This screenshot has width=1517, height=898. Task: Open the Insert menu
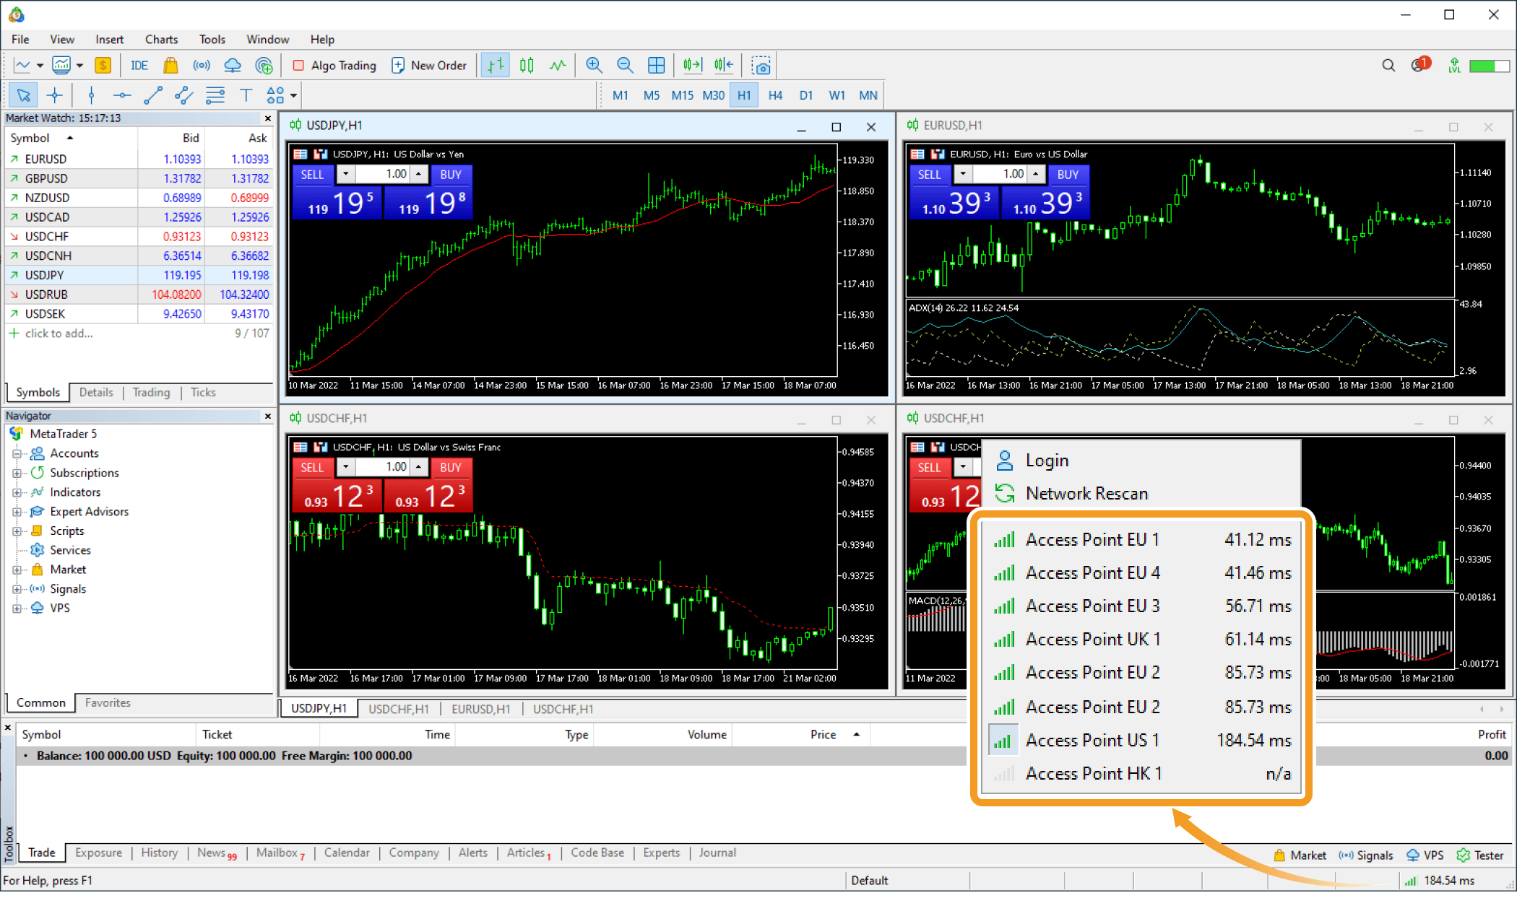pyautogui.click(x=109, y=40)
